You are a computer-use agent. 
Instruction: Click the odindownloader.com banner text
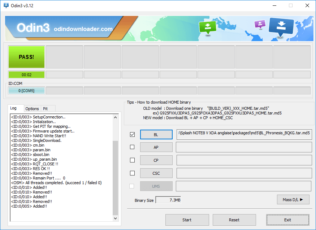(x=83, y=29)
